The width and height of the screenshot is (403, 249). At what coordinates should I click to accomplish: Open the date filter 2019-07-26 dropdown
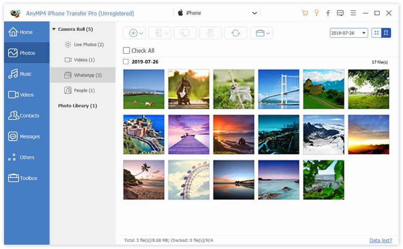364,33
